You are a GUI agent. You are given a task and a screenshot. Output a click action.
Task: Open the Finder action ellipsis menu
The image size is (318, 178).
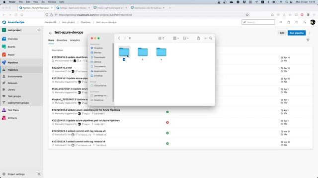(x=185, y=38)
